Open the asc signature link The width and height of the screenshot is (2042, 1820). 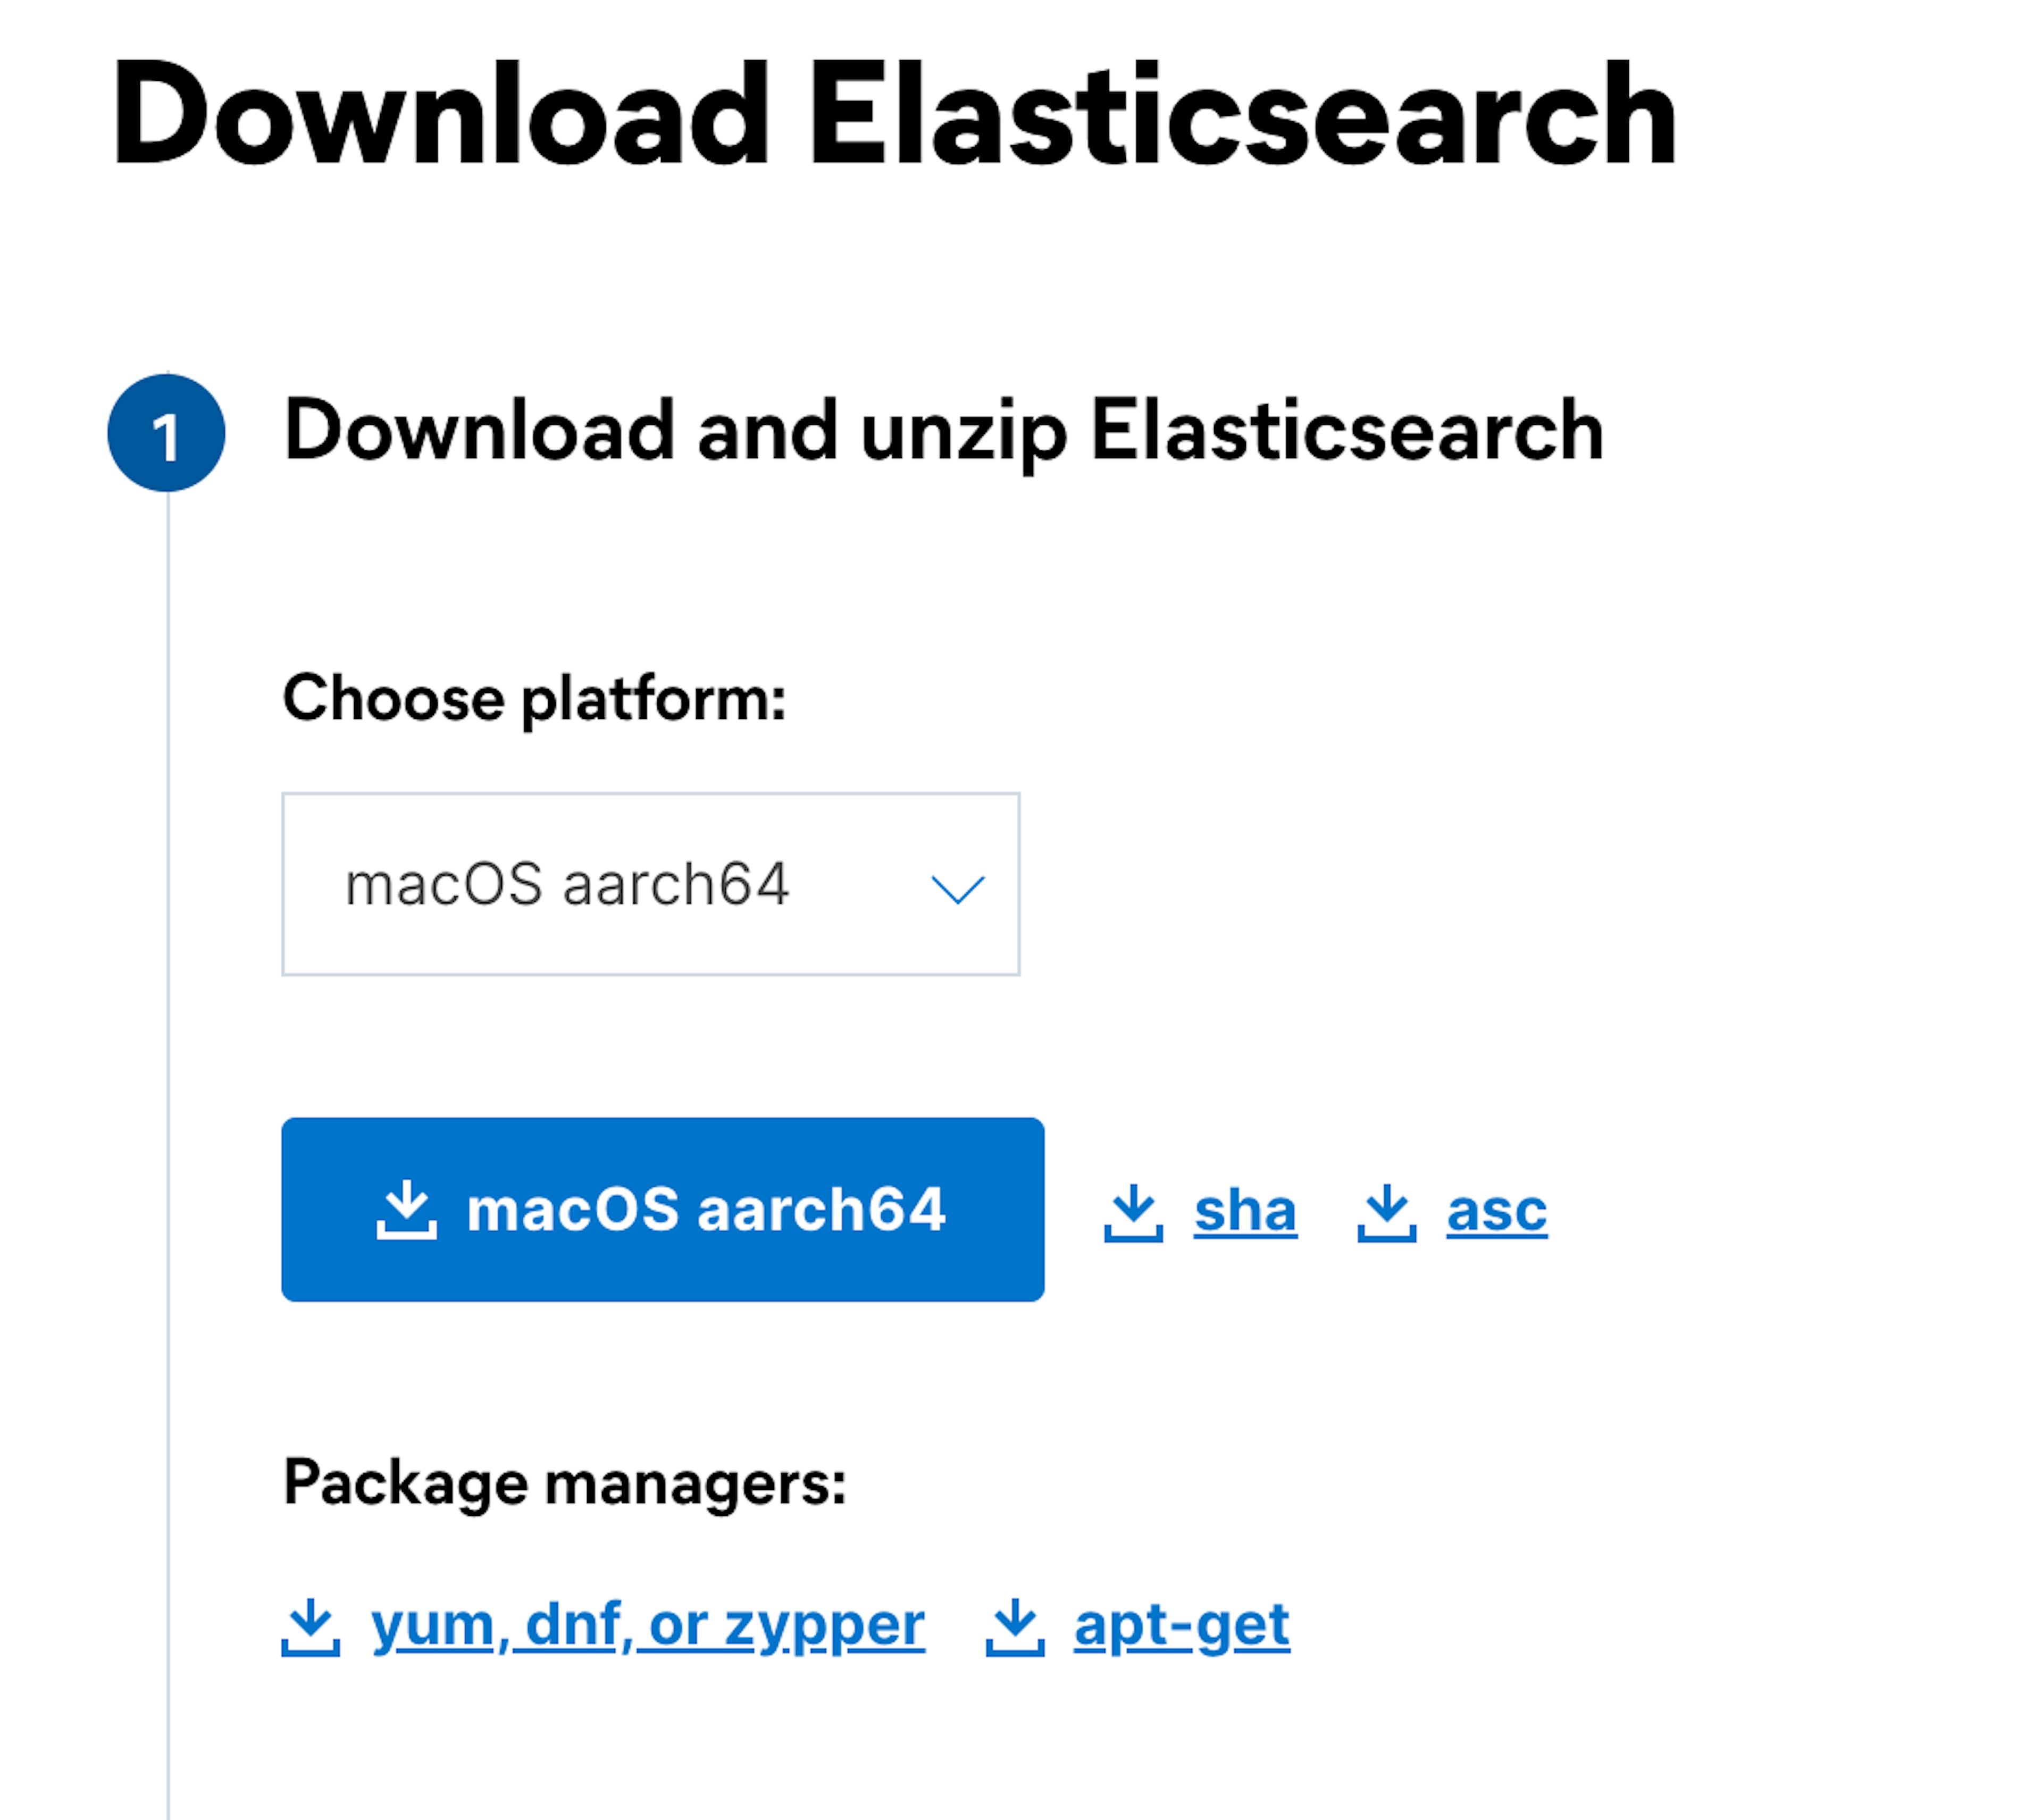pos(1496,1212)
